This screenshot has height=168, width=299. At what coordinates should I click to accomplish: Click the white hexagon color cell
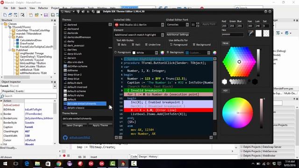pos(225,82)
